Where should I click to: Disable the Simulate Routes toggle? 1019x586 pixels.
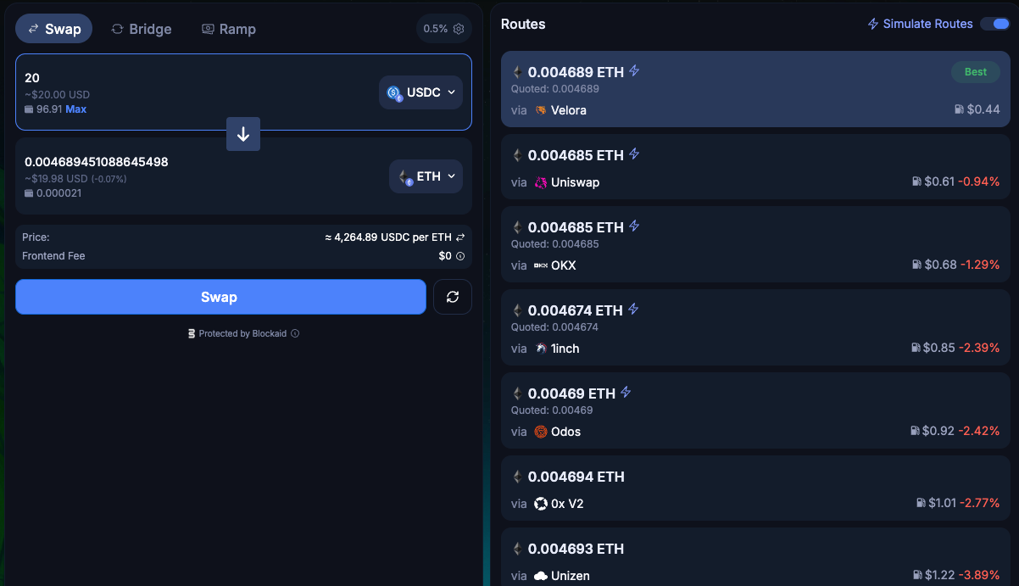(x=994, y=24)
